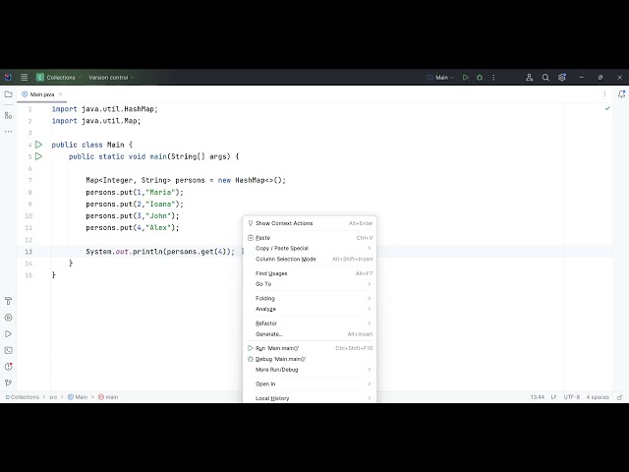Open the main hamburger menu
This screenshot has width=629, height=472.
(x=24, y=77)
